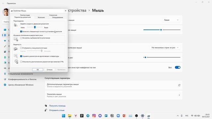Click Отмена in the mouse properties dialog
Screen dimensions: 212x119
(x=49, y=70)
